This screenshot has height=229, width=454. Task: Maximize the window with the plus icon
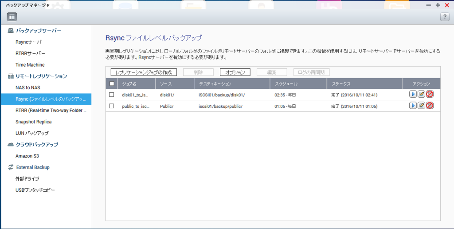click(438, 5)
